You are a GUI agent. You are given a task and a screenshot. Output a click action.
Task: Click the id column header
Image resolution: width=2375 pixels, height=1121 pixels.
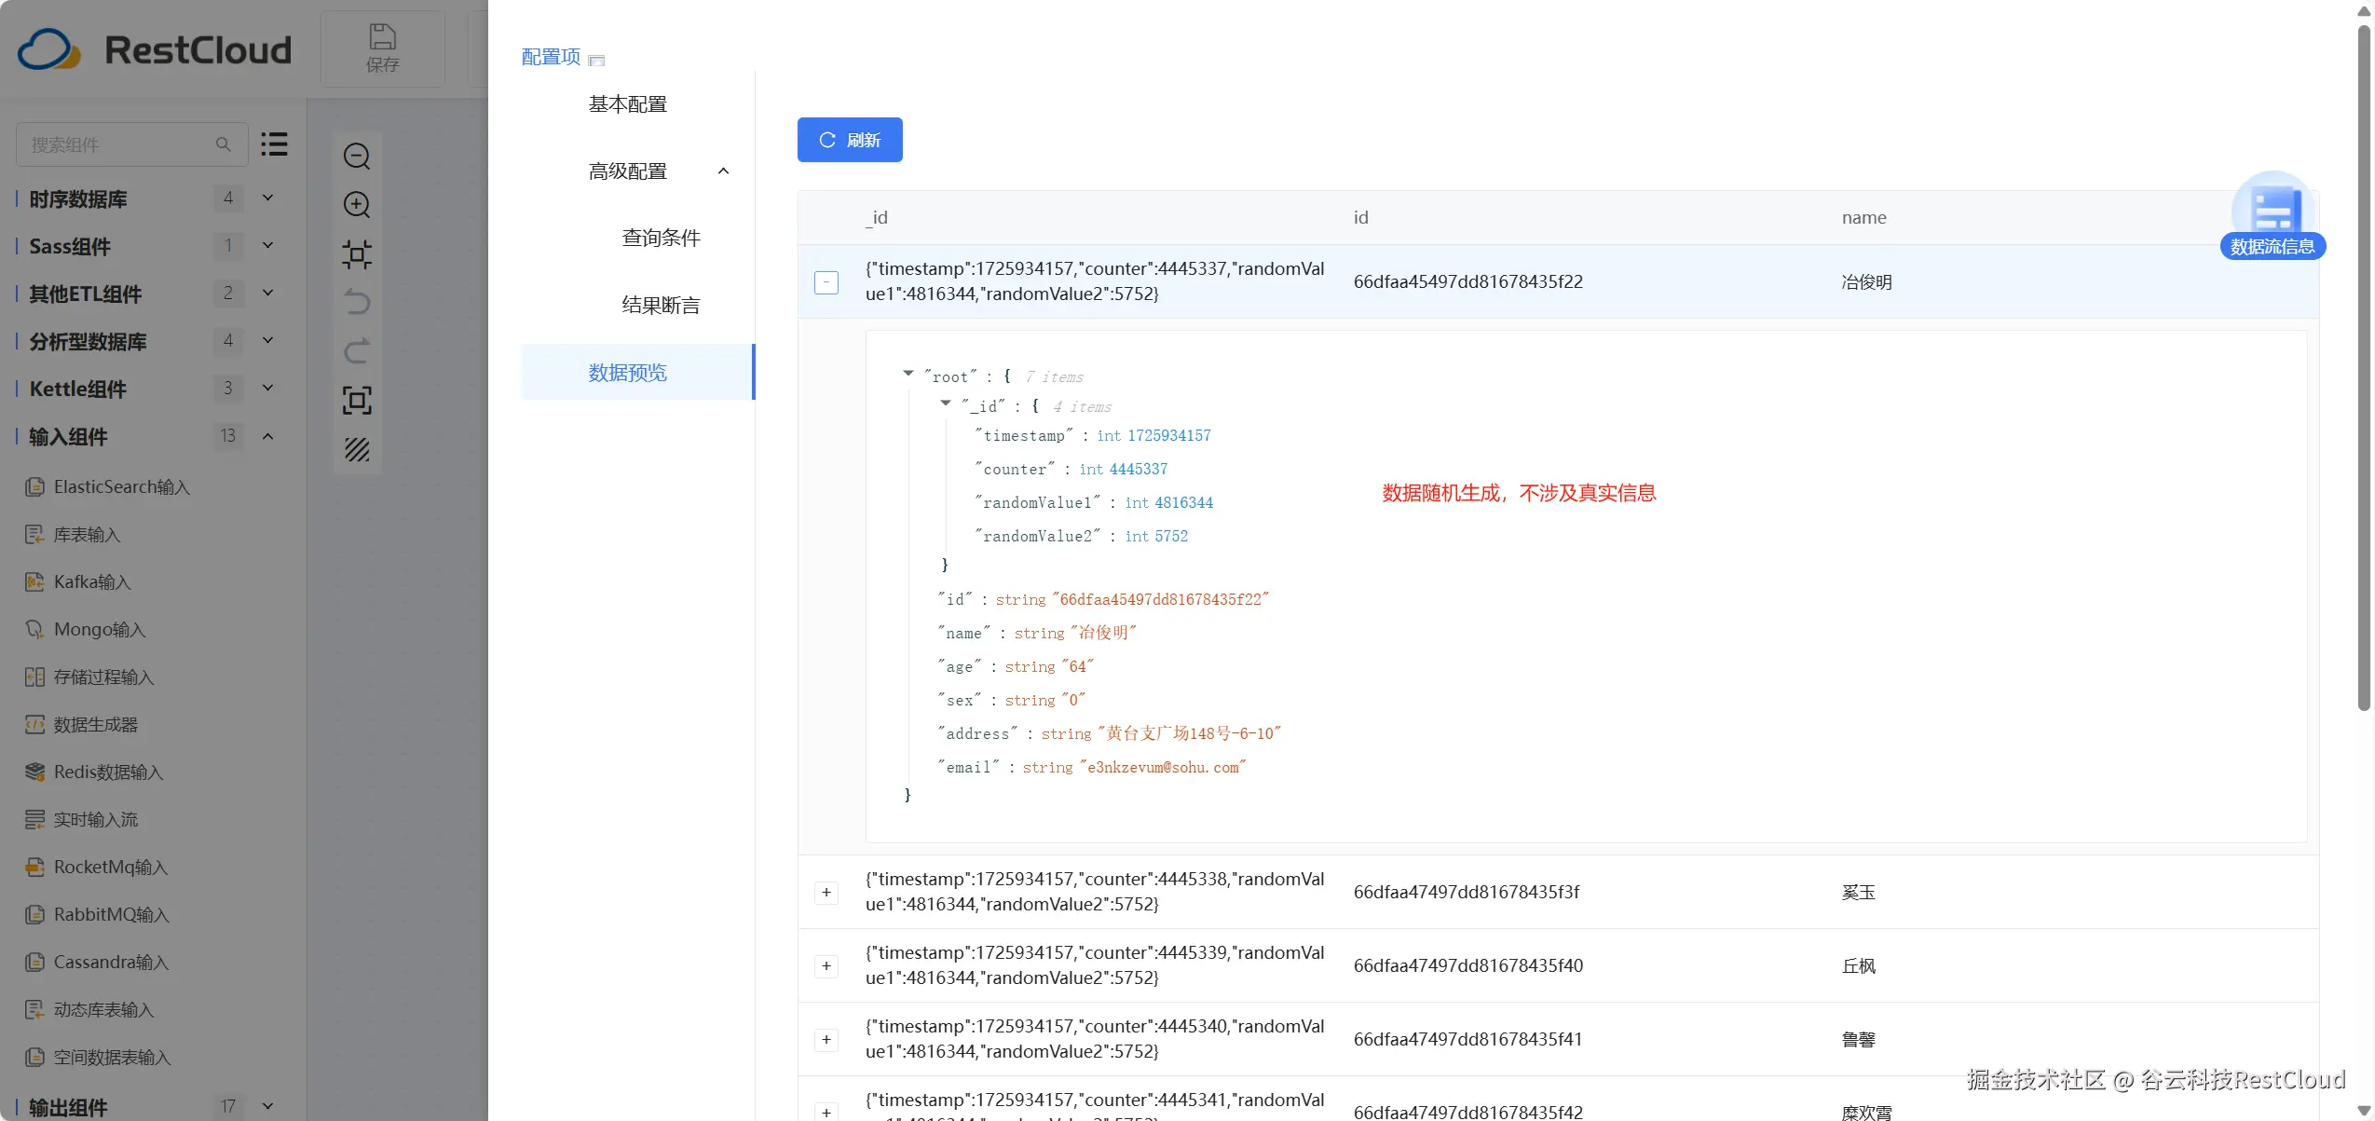tap(1360, 217)
